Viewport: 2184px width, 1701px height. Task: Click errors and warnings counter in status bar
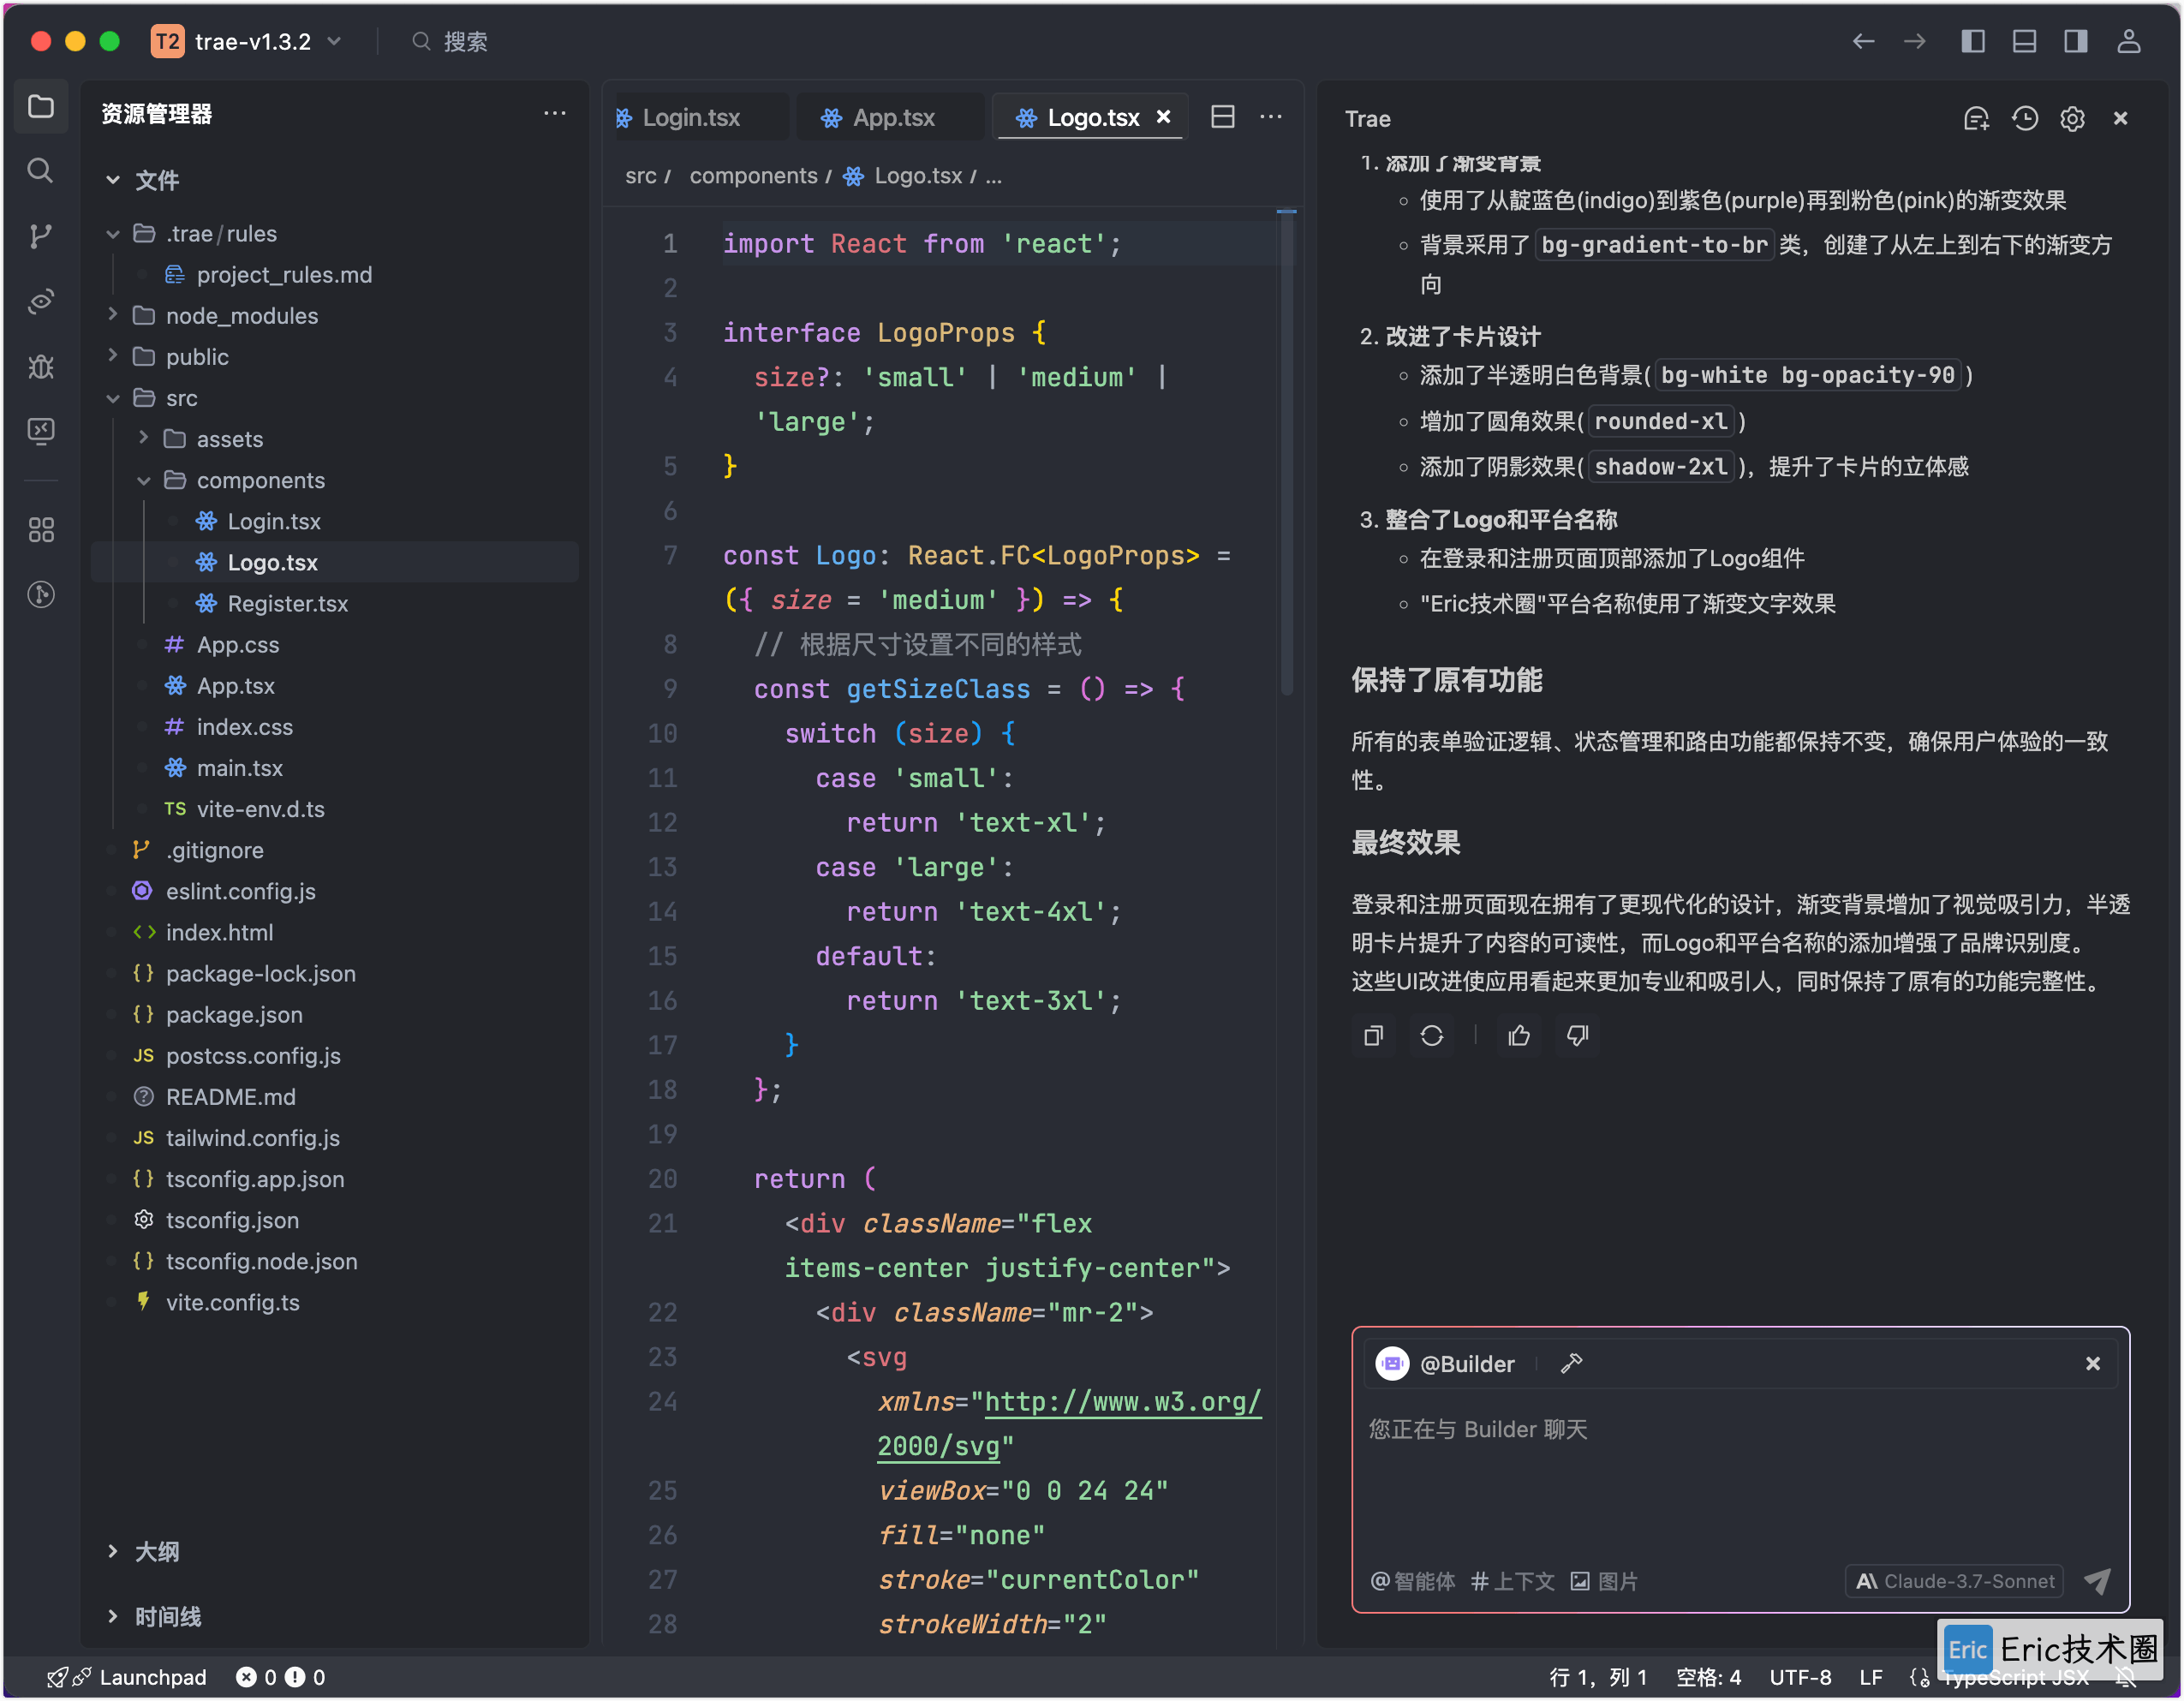[281, 1677]
